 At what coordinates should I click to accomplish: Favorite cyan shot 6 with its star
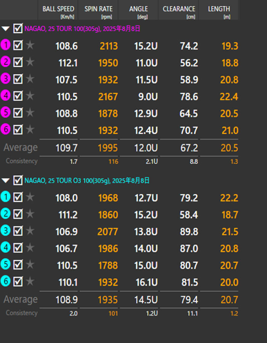click(30, 282)
